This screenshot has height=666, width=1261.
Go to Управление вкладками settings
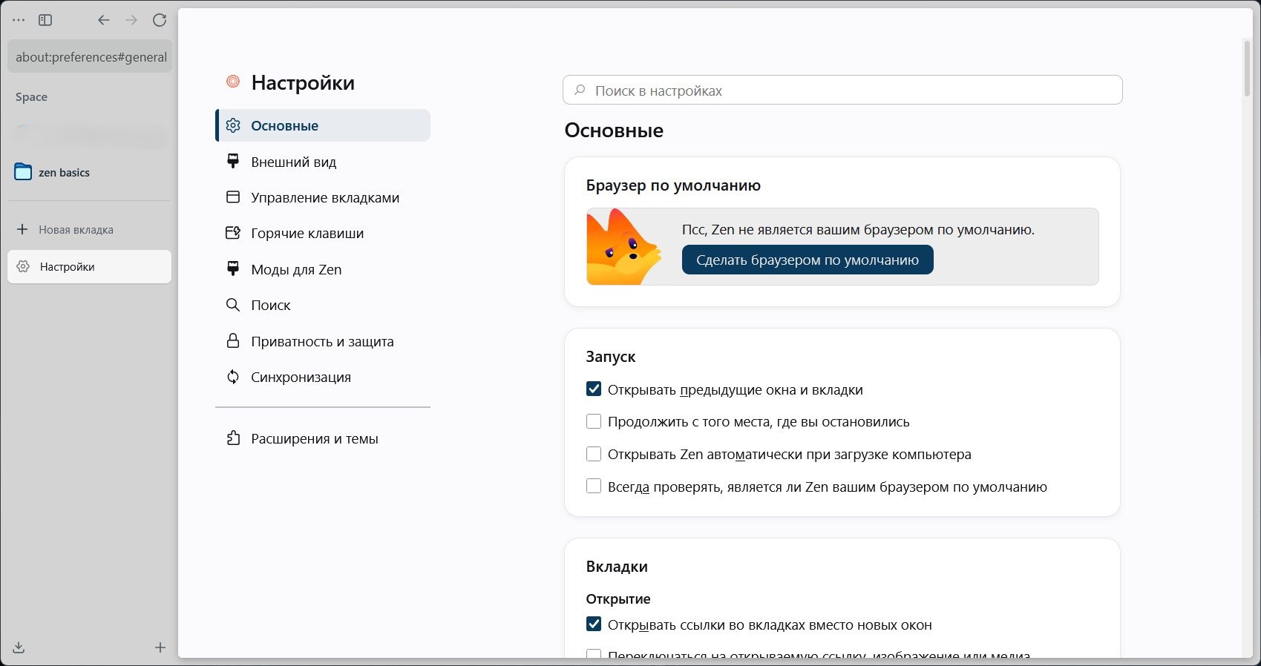pos(323,197)
